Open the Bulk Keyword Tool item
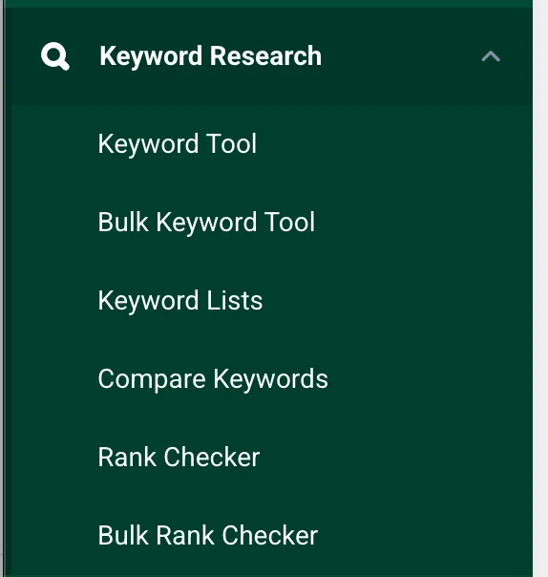The image size is (548, 577). coord(206,222)
